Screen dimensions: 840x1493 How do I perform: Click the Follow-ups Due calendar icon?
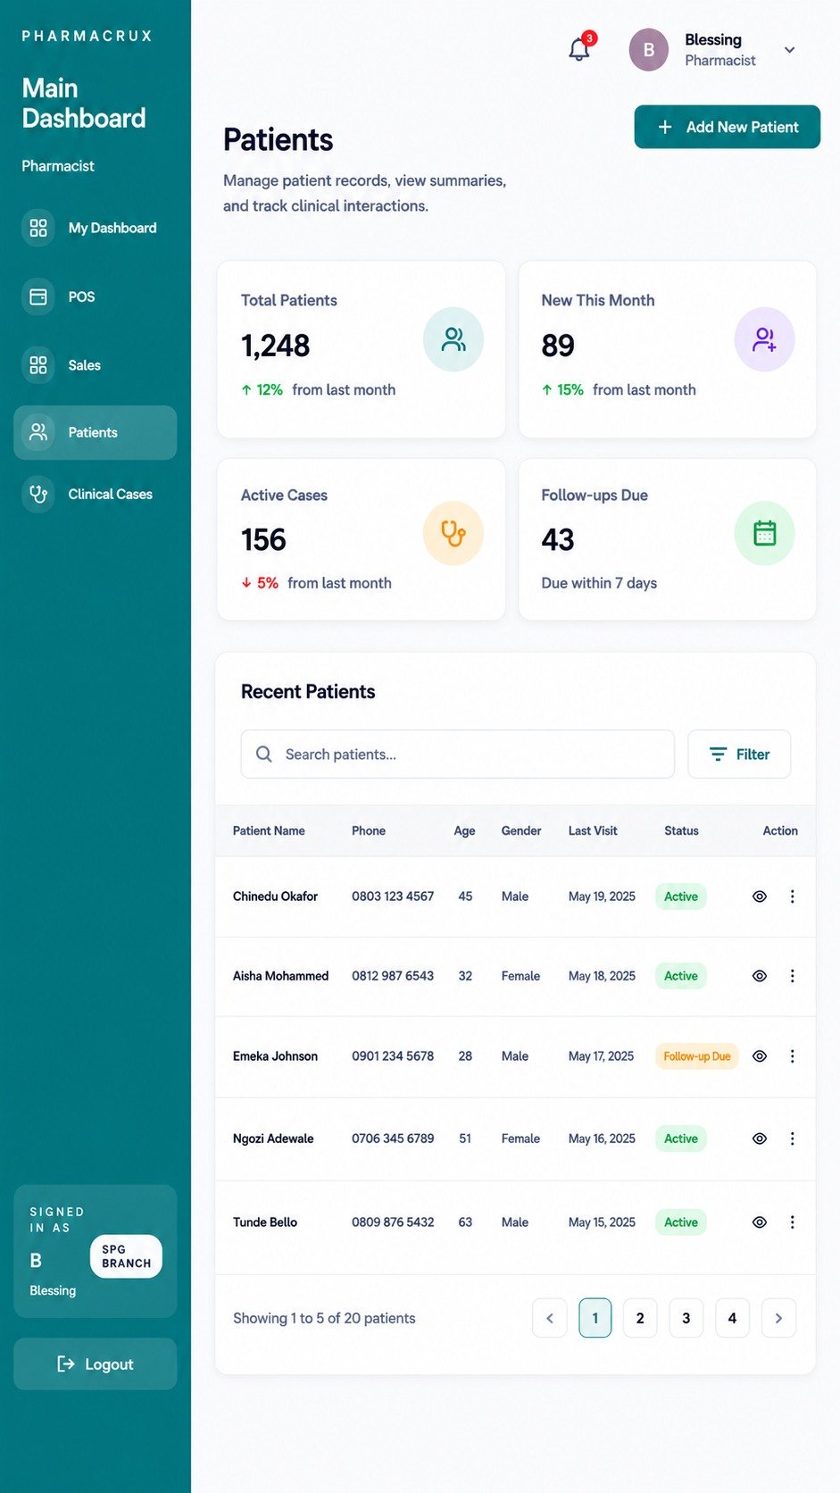[764, 534]
